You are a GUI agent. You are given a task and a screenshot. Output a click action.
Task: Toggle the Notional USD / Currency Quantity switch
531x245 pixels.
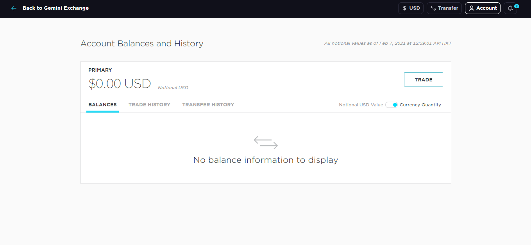tap(391, 105)
